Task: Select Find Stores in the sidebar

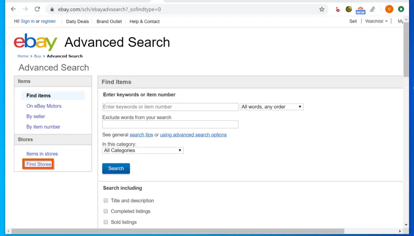Action: [x=38, y=164]
